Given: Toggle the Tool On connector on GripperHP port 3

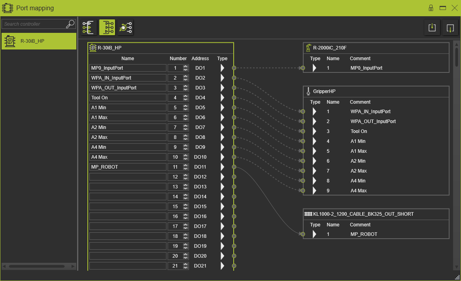Looking at the screenshot, I should tap(302, 131).
